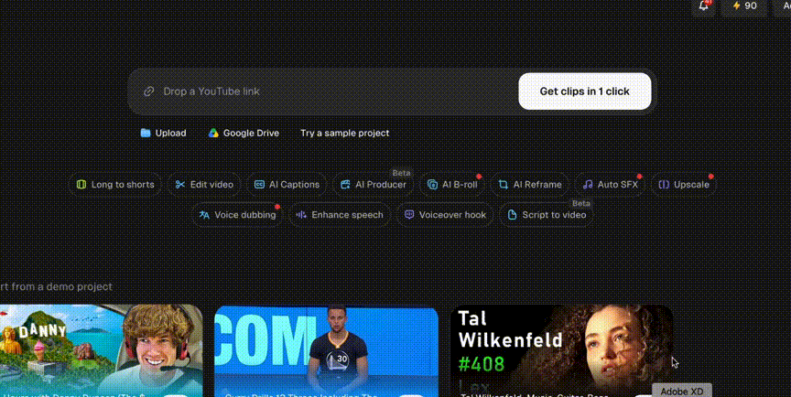Open the Voice dubbing tool
The image size is (791, 397).
(x=237, y=215)
